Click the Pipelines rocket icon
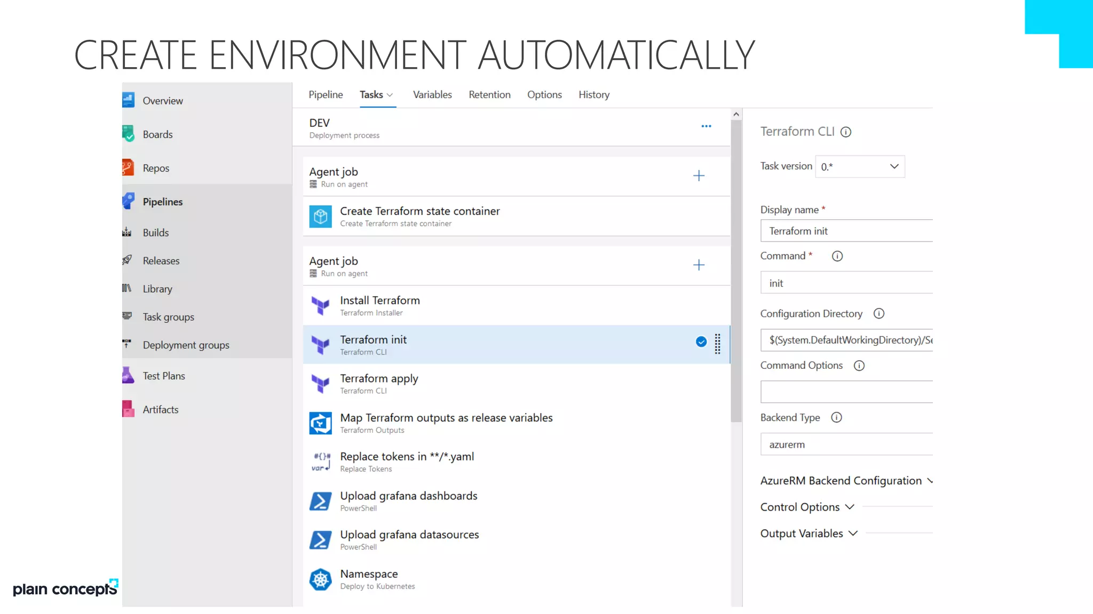The width and height of the screenshot is (1093, 614). point(128,201)
